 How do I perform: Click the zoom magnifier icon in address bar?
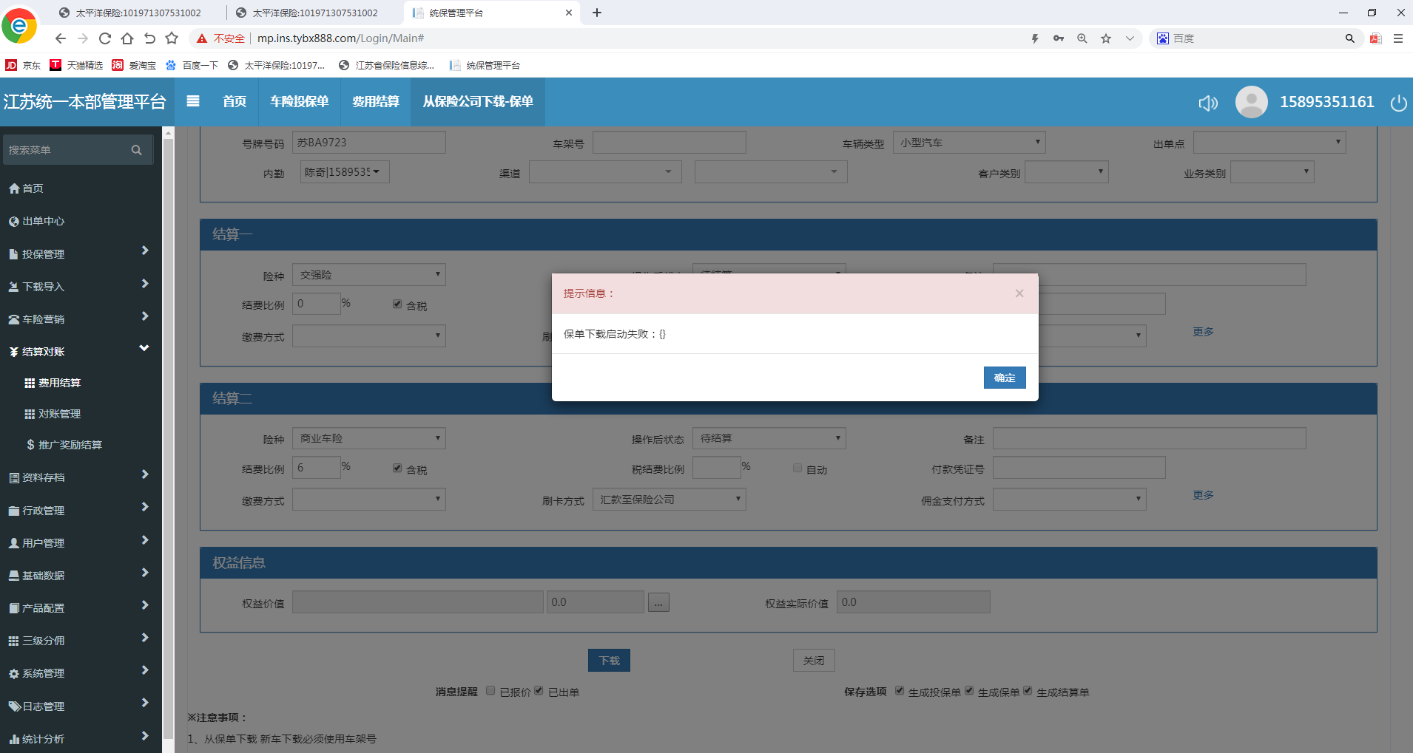tap(1082, 38)
